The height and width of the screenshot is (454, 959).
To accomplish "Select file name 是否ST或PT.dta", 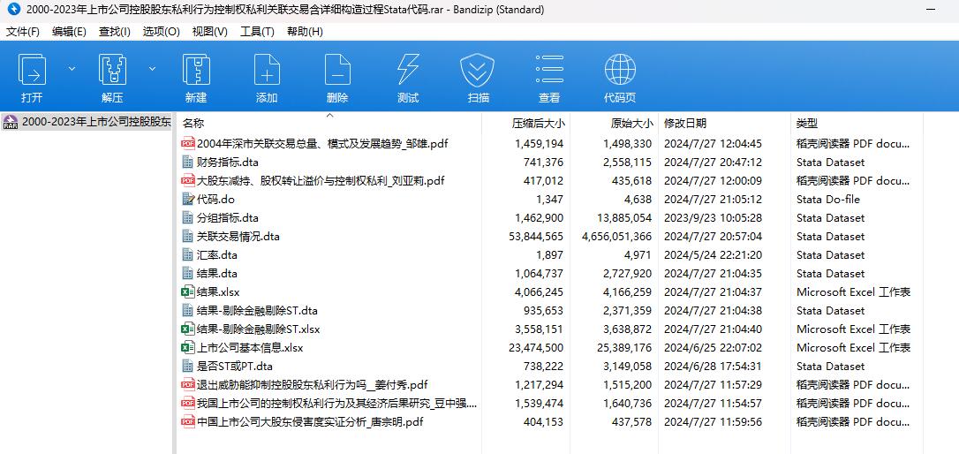I will click(235, 367).
